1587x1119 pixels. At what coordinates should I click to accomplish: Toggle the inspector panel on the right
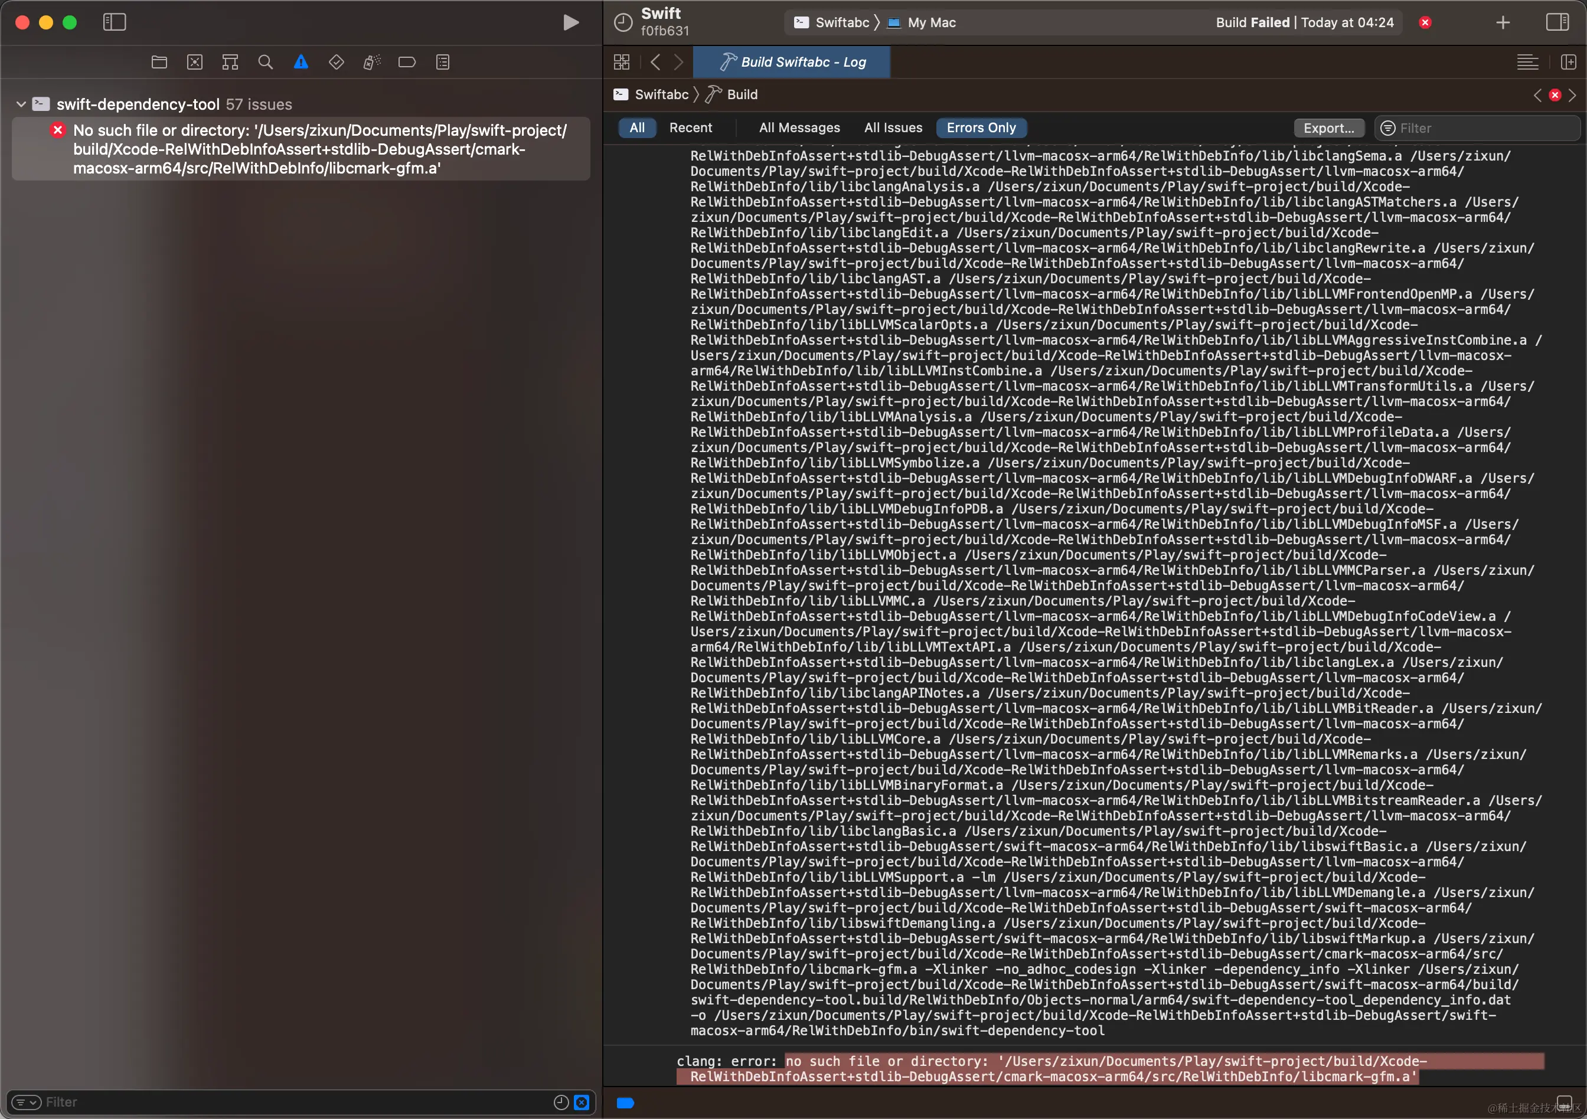1557,22
